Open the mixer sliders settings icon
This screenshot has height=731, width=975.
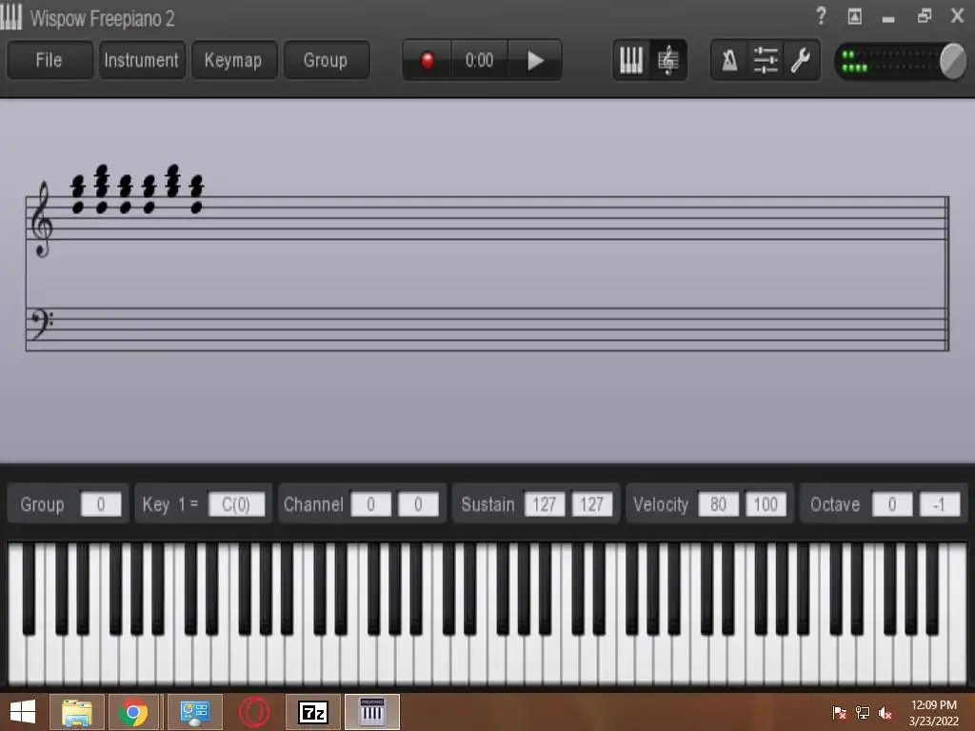point(766,60)
